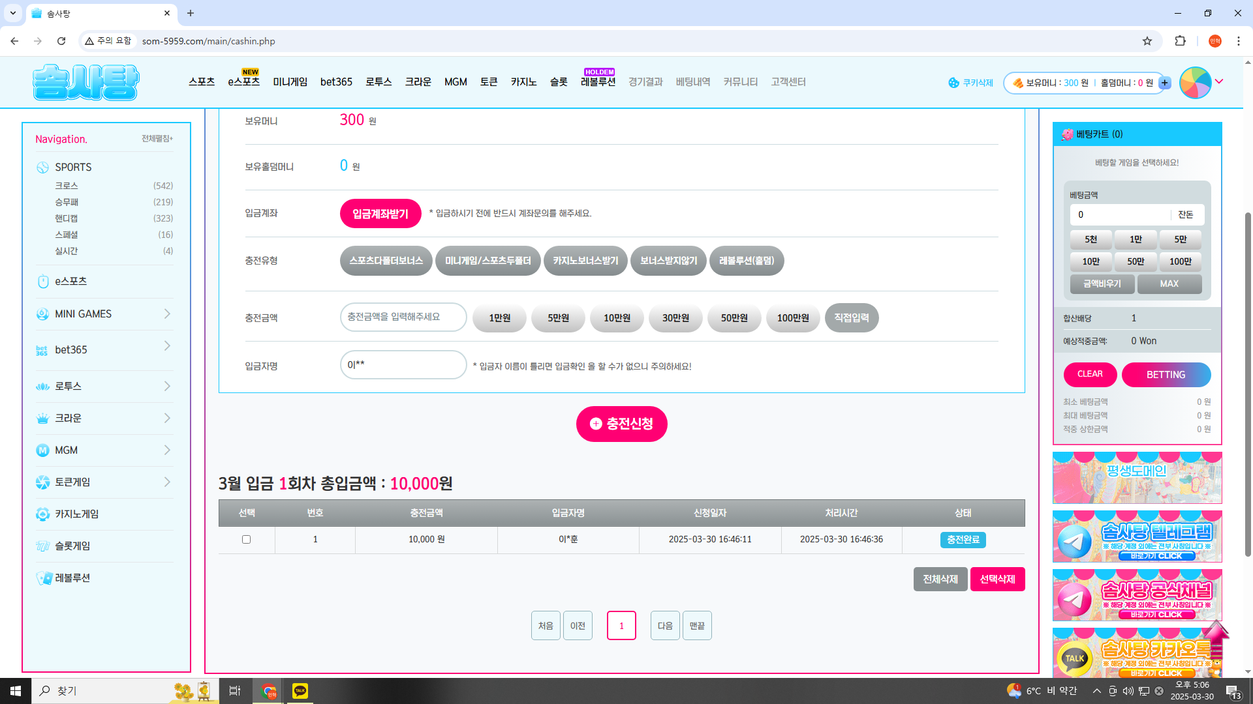
Task: Check the row 1 deposit checkbox
Action: pyautogui.click(x=246, y=540)
